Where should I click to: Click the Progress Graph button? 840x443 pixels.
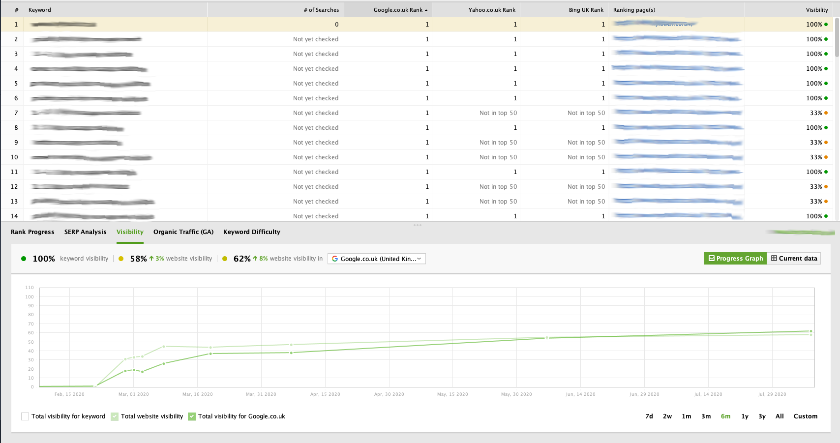735,259
